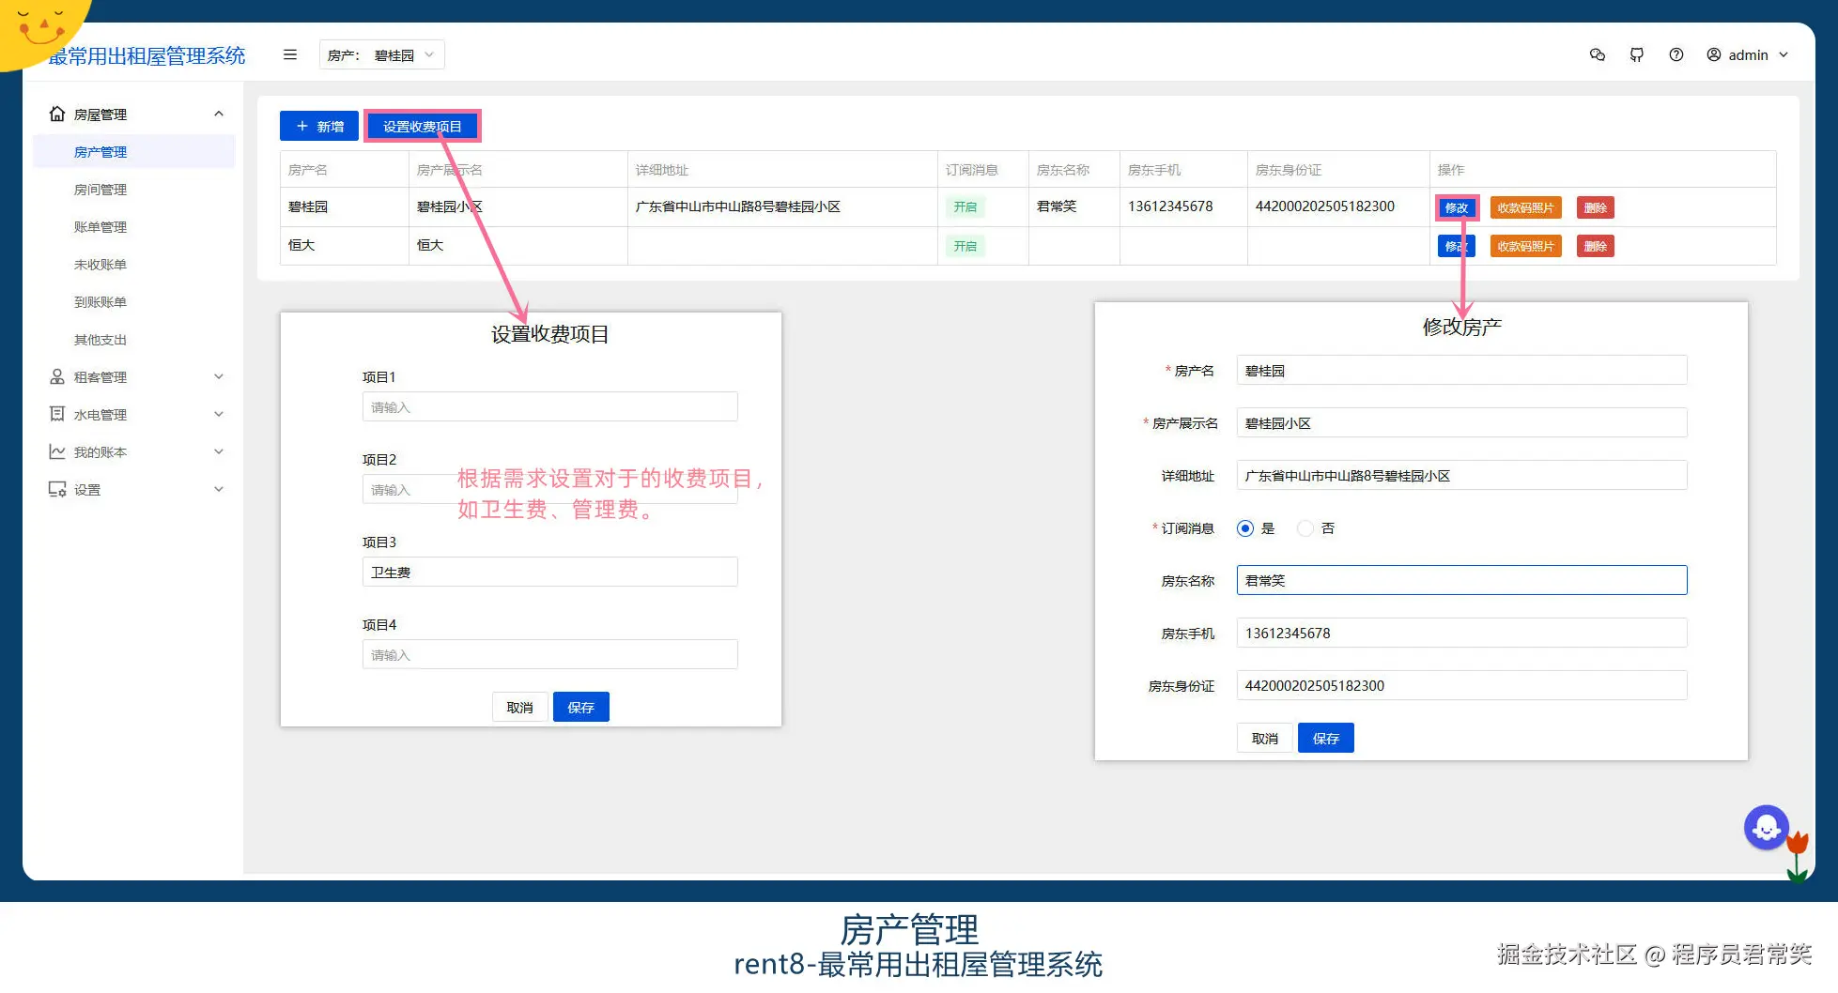Click the help question mark icon
The height and width of the screenshot is (993, 1838).
click(1676, 54)
